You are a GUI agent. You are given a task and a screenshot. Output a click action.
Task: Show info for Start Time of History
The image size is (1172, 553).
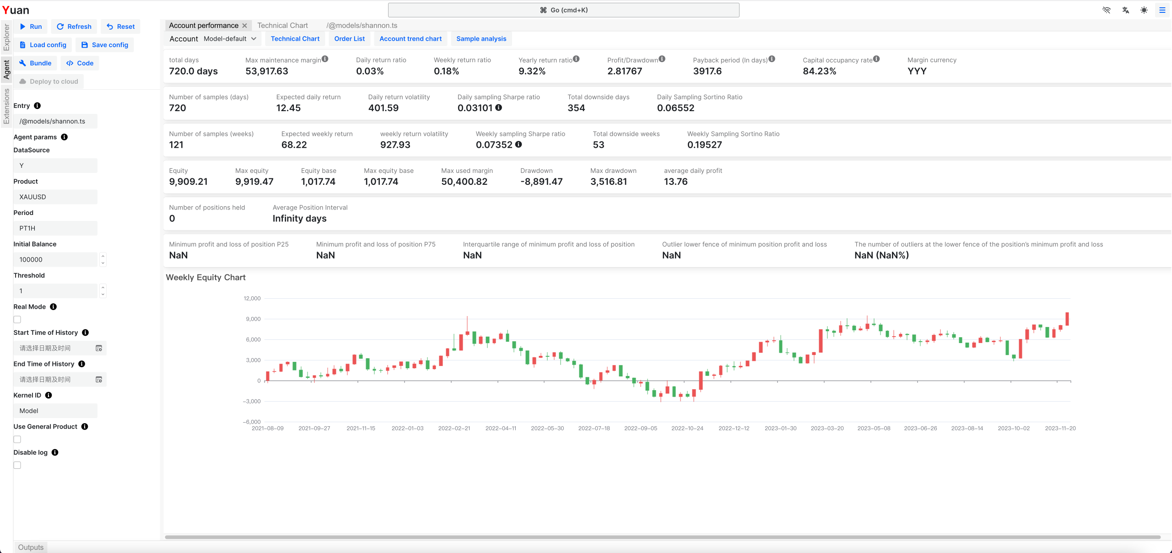pyautogui.click(x=86, y=333)
